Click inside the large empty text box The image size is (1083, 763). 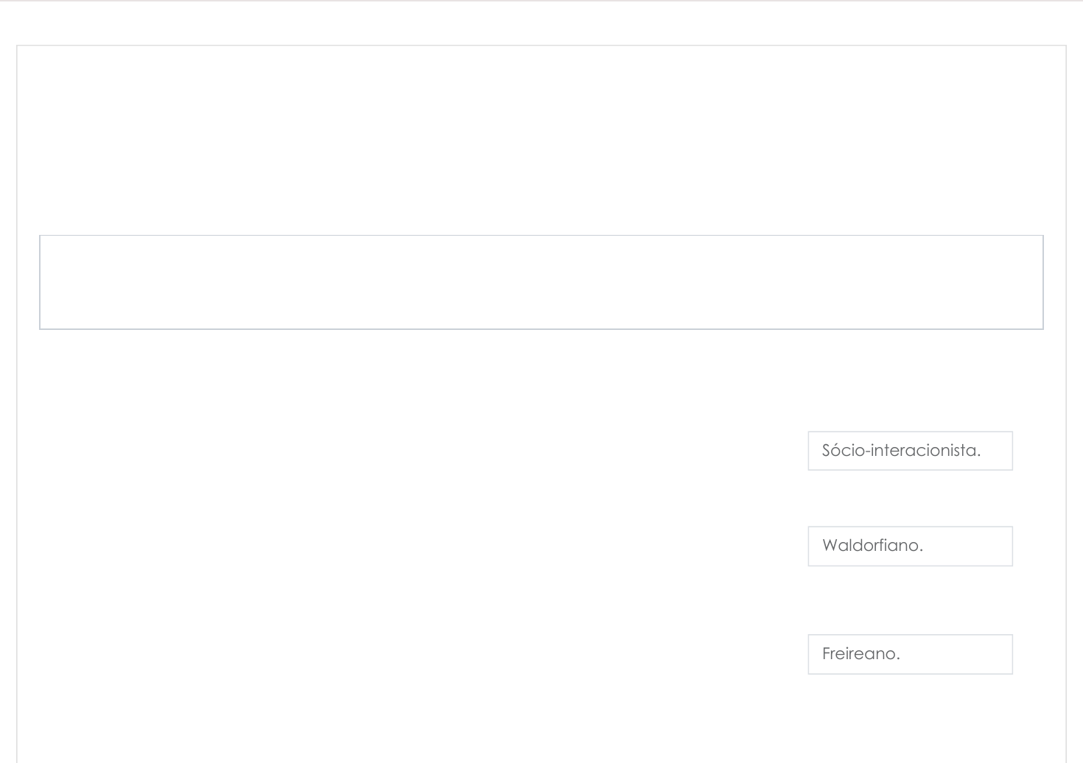tap(541, 282)
